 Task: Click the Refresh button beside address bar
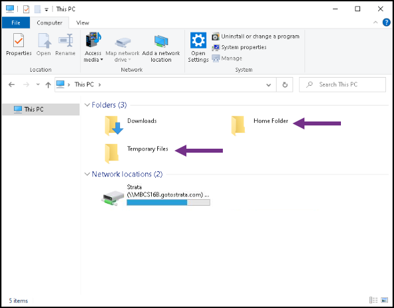click(x=285, y=85)
